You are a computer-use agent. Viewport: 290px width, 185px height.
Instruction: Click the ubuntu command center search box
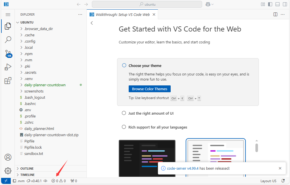(x=147, y=4)
